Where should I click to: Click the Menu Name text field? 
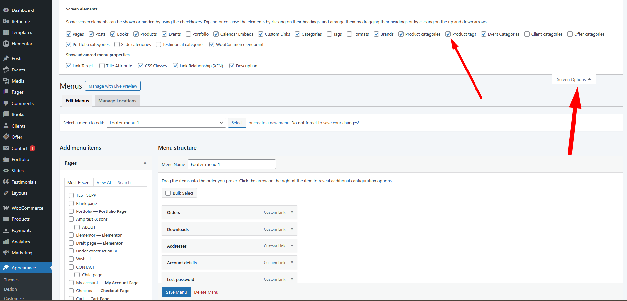point(232,164)
